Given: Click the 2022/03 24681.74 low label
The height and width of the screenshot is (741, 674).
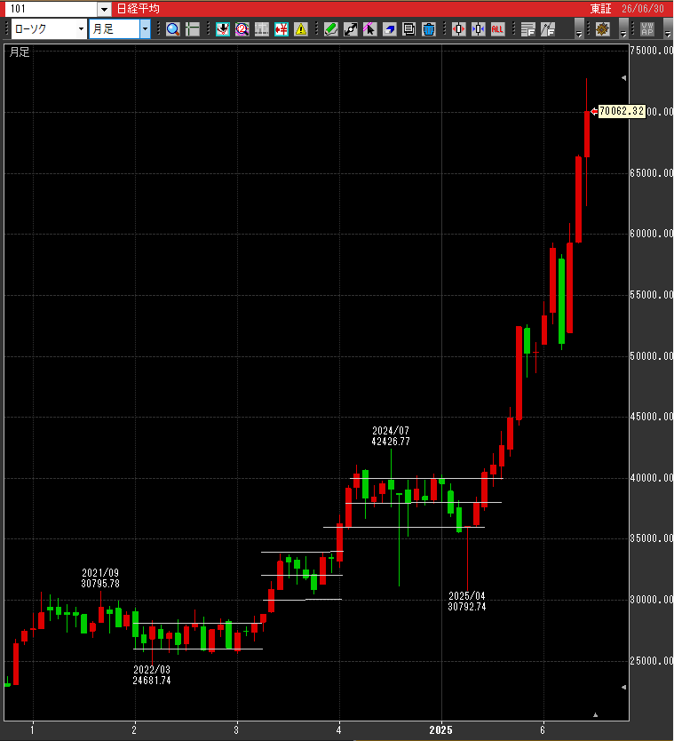Looking at the screenshot, I should (x=152, y=675).
